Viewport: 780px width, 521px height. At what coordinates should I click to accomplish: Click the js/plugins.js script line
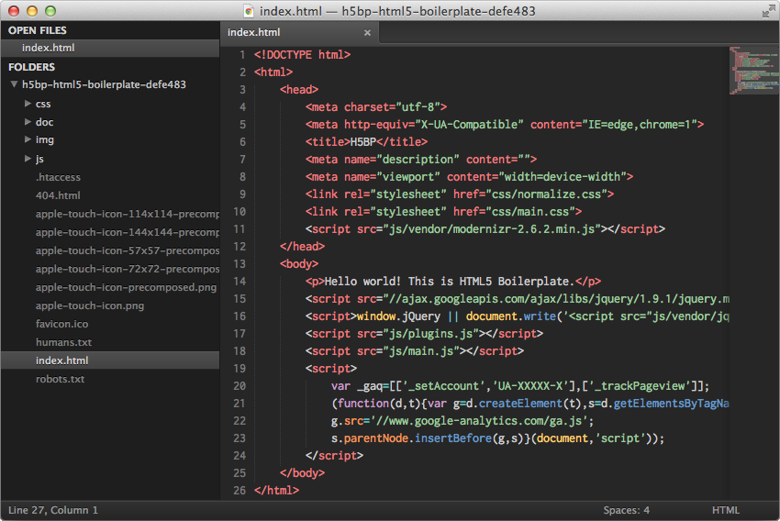pos(424,334)
